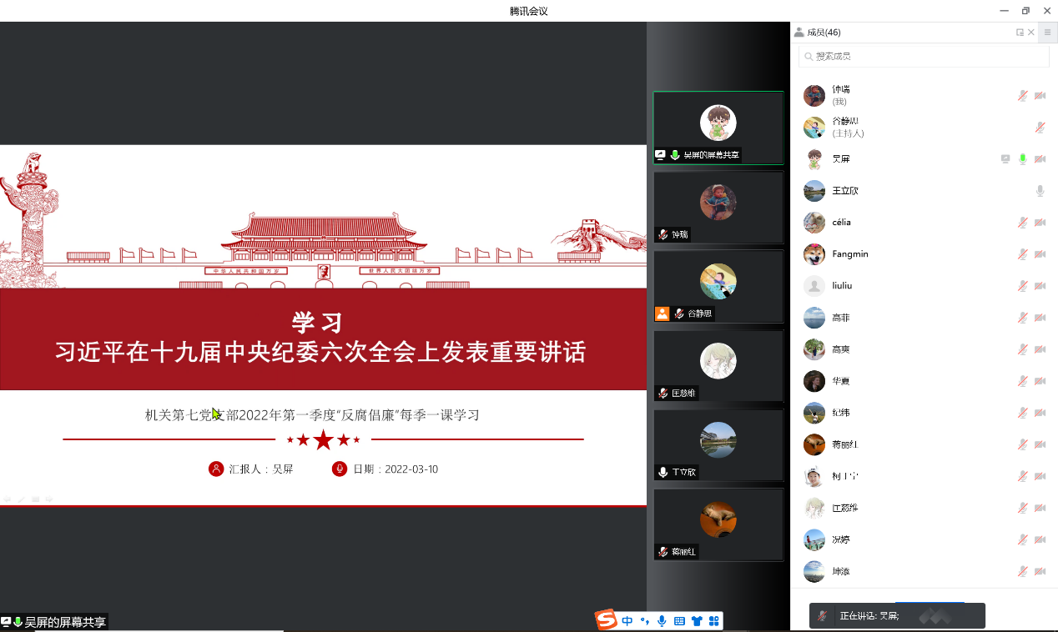Open the Sogou toolbox icon
The width and height of the screenshot is (1058, 632).
pyautogui.click(x=715, y=620)
